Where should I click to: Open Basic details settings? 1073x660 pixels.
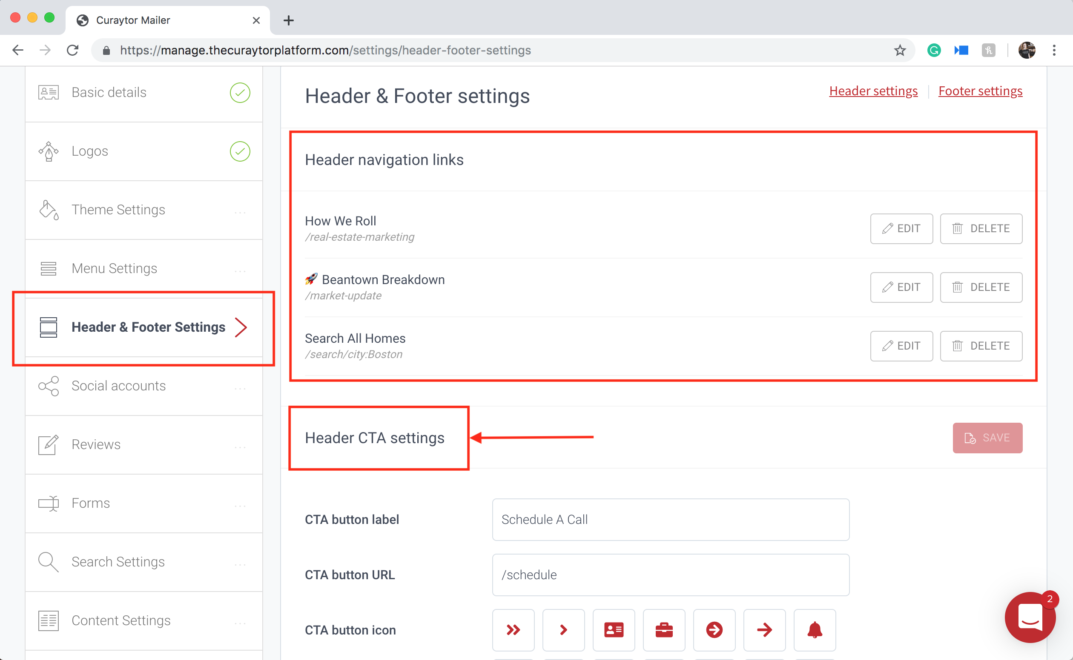pos(144,93)
